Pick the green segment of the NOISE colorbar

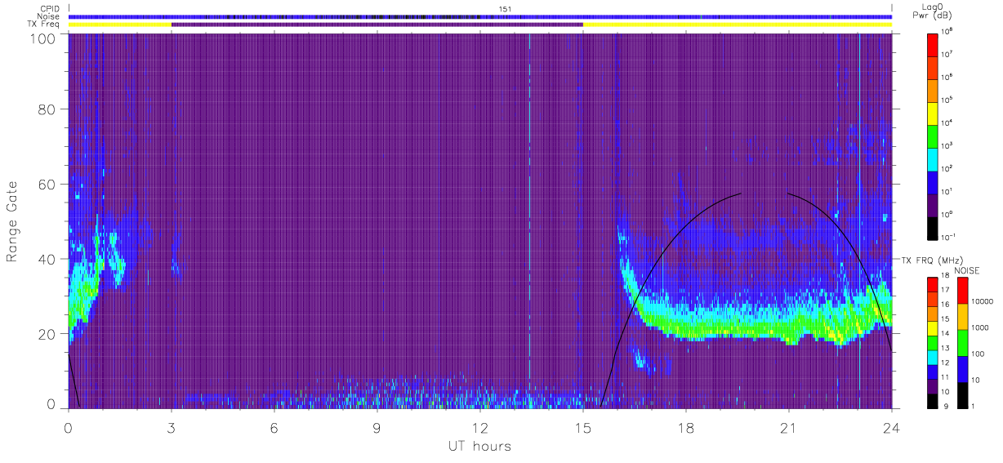[962, 341]
